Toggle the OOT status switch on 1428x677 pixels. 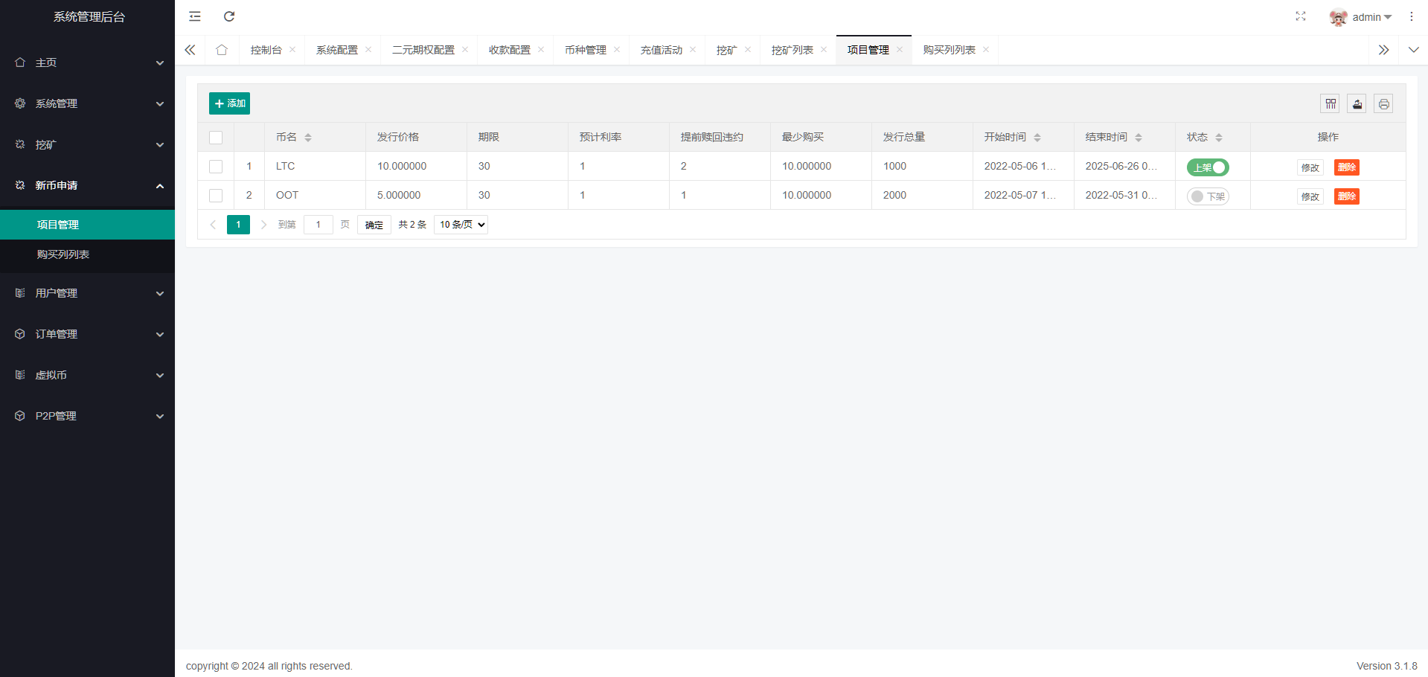coord(1207,196)
